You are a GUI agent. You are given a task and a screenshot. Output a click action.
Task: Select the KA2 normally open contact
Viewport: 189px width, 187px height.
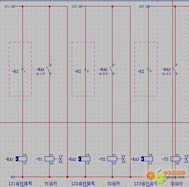click(111, 69)
